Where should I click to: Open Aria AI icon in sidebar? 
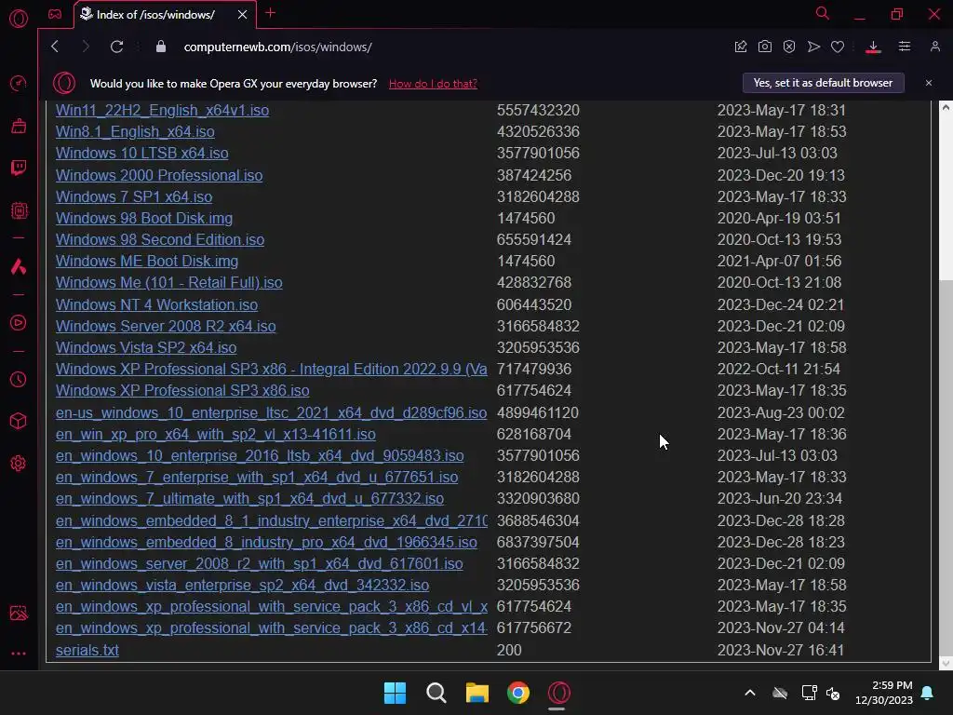[x=19, y=266]
